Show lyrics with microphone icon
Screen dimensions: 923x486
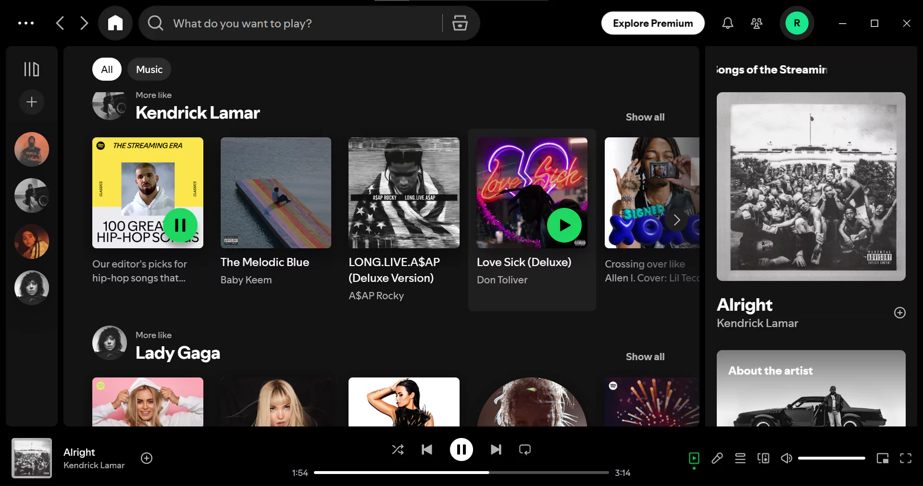pos(717,458)
